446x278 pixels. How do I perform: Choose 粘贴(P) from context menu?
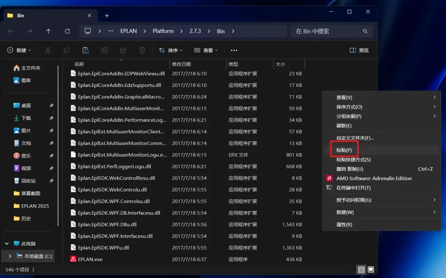[381, 150]
